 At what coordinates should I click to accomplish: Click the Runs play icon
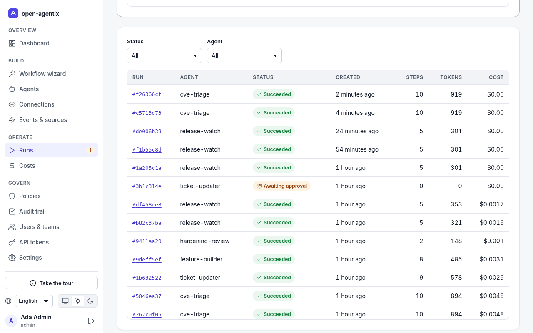tap(12, 150)
